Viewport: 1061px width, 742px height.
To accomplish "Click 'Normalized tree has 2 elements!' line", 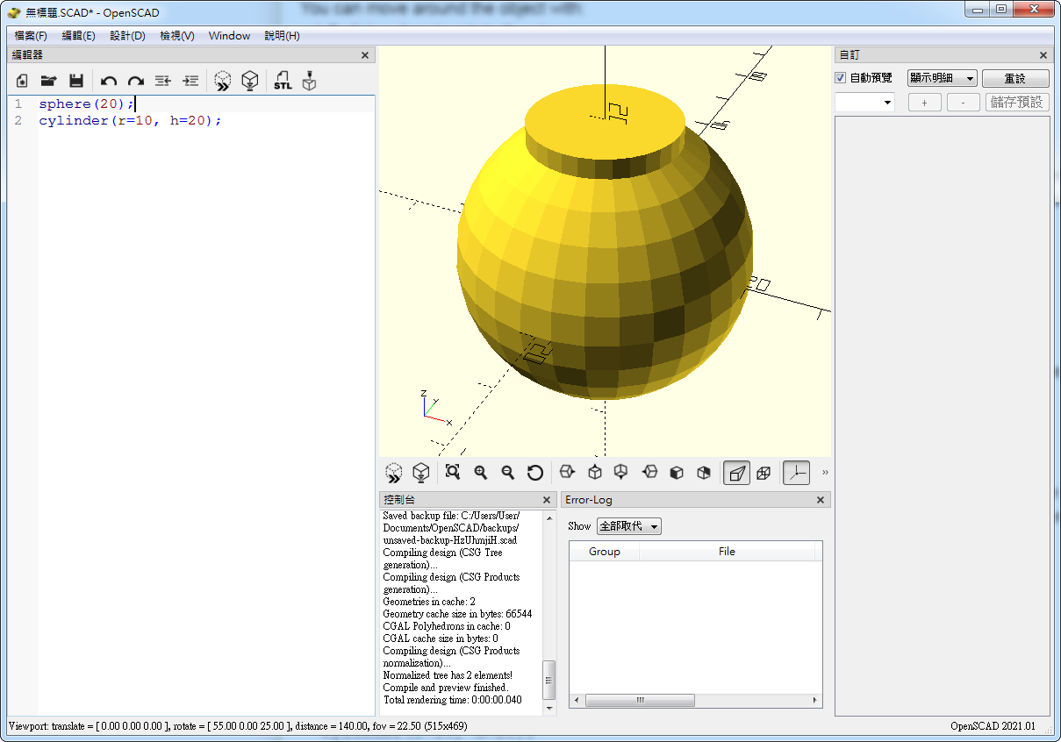I will [x=448, y=675].
